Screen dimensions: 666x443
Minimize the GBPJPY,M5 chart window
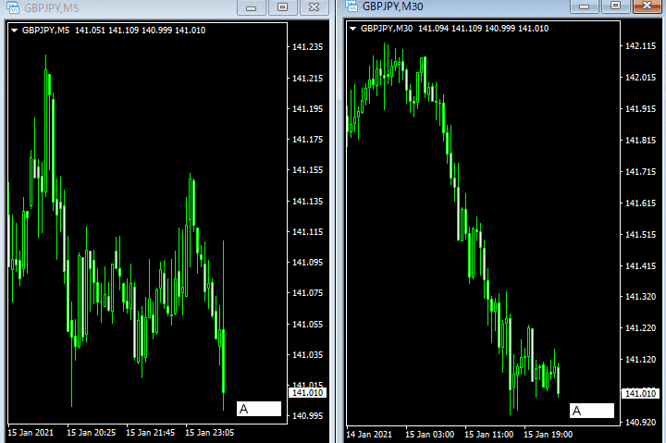click(251, 7)
